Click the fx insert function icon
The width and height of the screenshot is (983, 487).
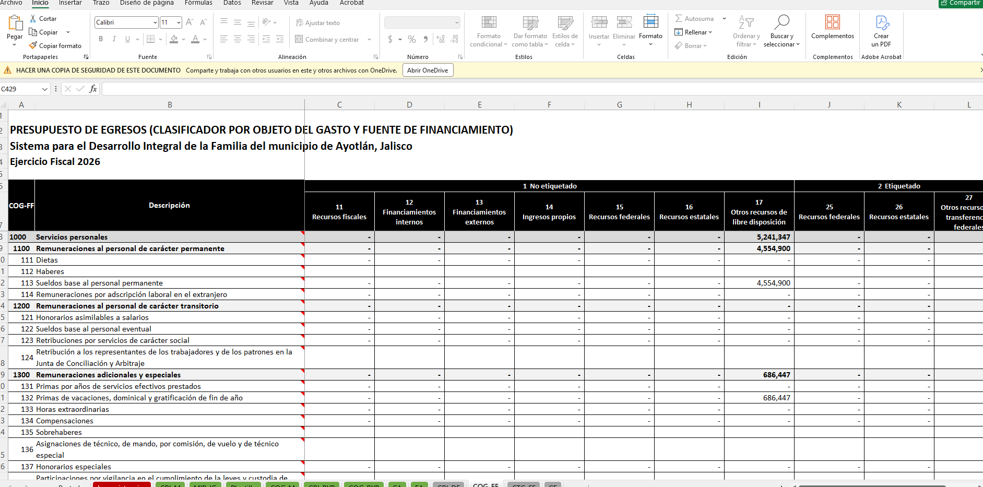pos(93,89)
